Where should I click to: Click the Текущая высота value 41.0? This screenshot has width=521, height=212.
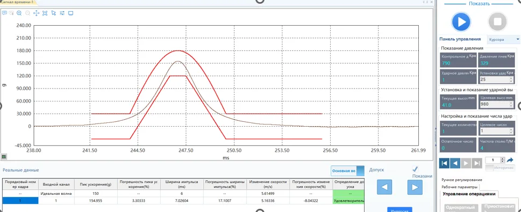pyautogui.click(x=446, y=105)
